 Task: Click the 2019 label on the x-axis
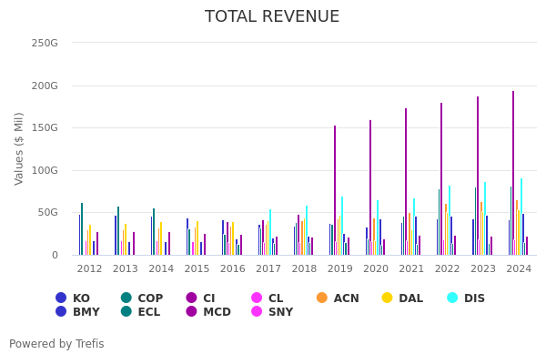pyautogui.click(x=339, y=269)
